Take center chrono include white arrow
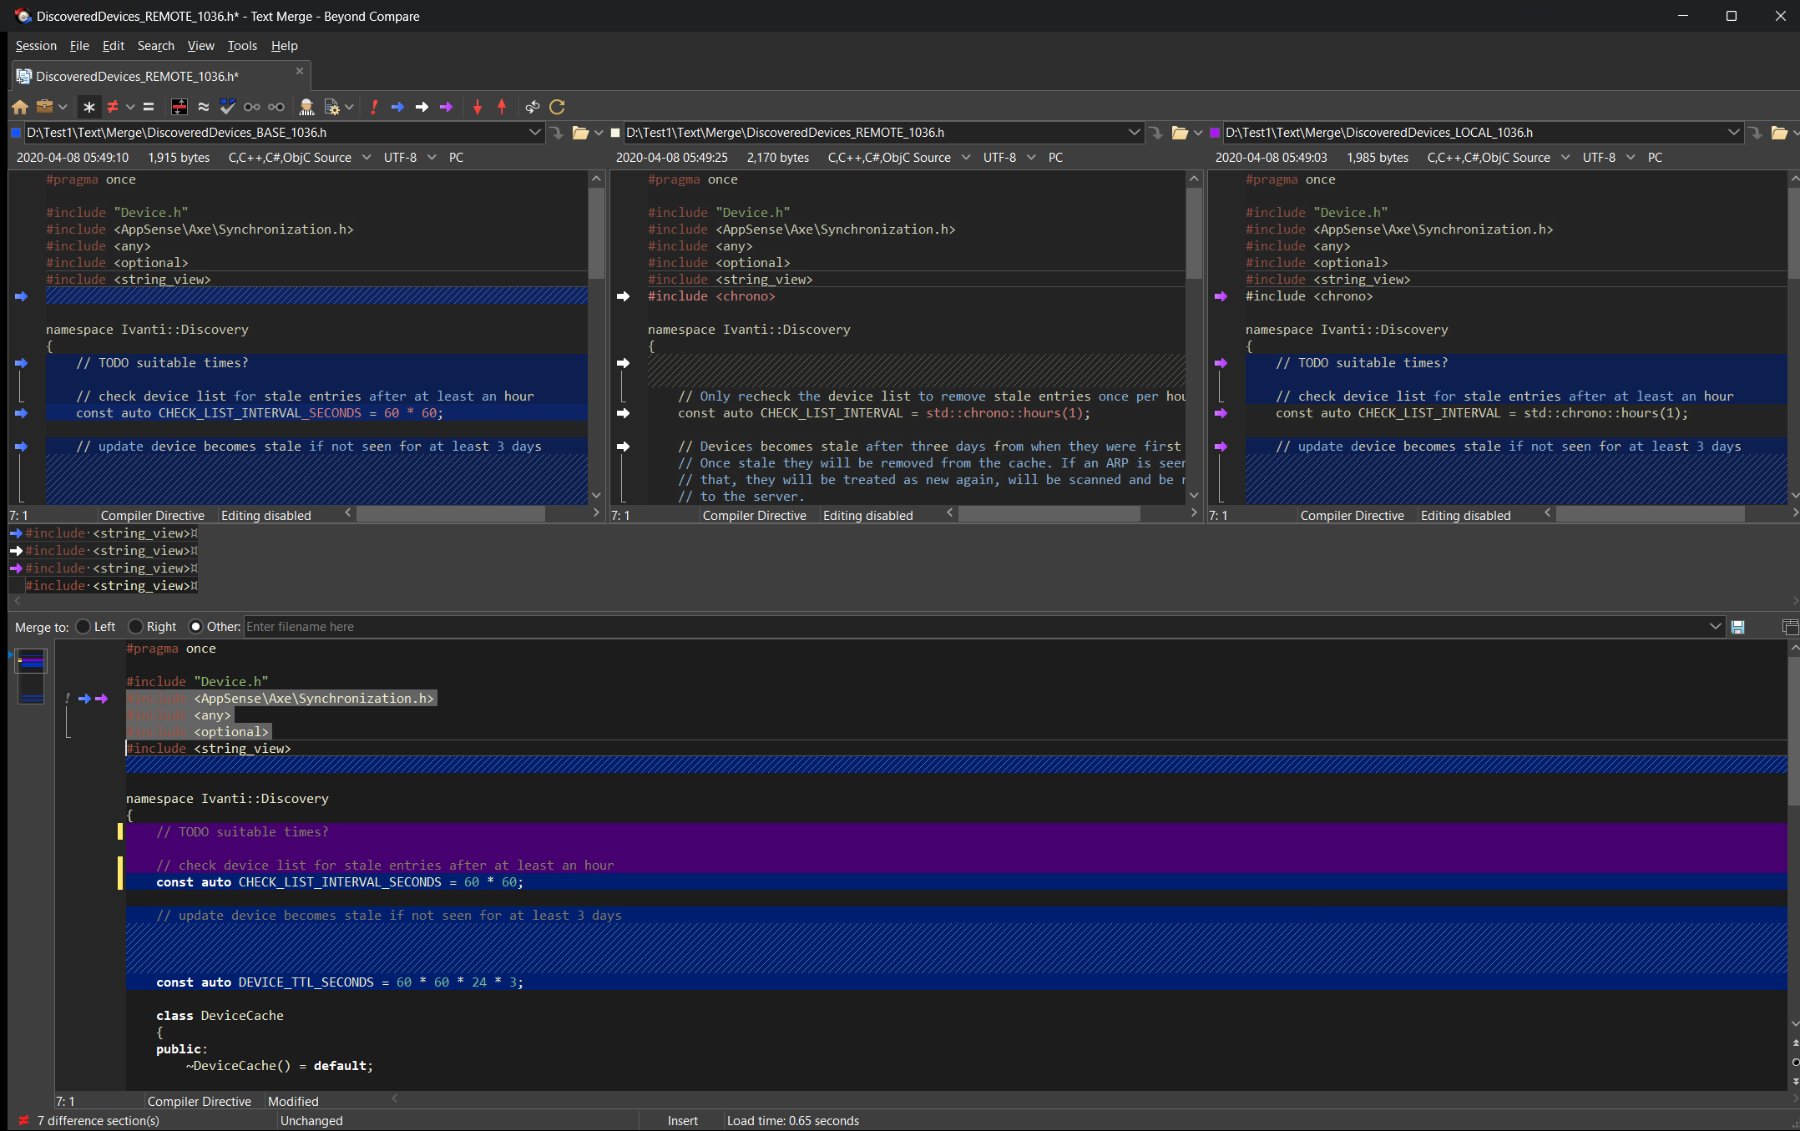Screen dimensions: 1800x1131 [x=623, y=296]
